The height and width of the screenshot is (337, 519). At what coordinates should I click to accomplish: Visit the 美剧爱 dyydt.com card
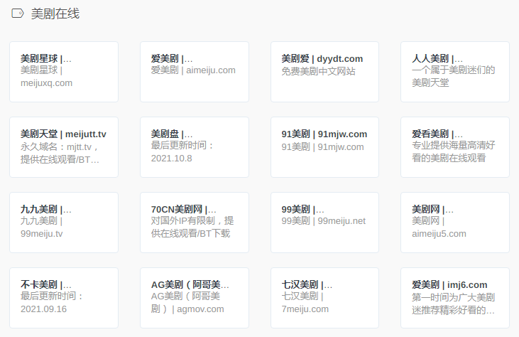pyautogui.click(x=324, y=72)
